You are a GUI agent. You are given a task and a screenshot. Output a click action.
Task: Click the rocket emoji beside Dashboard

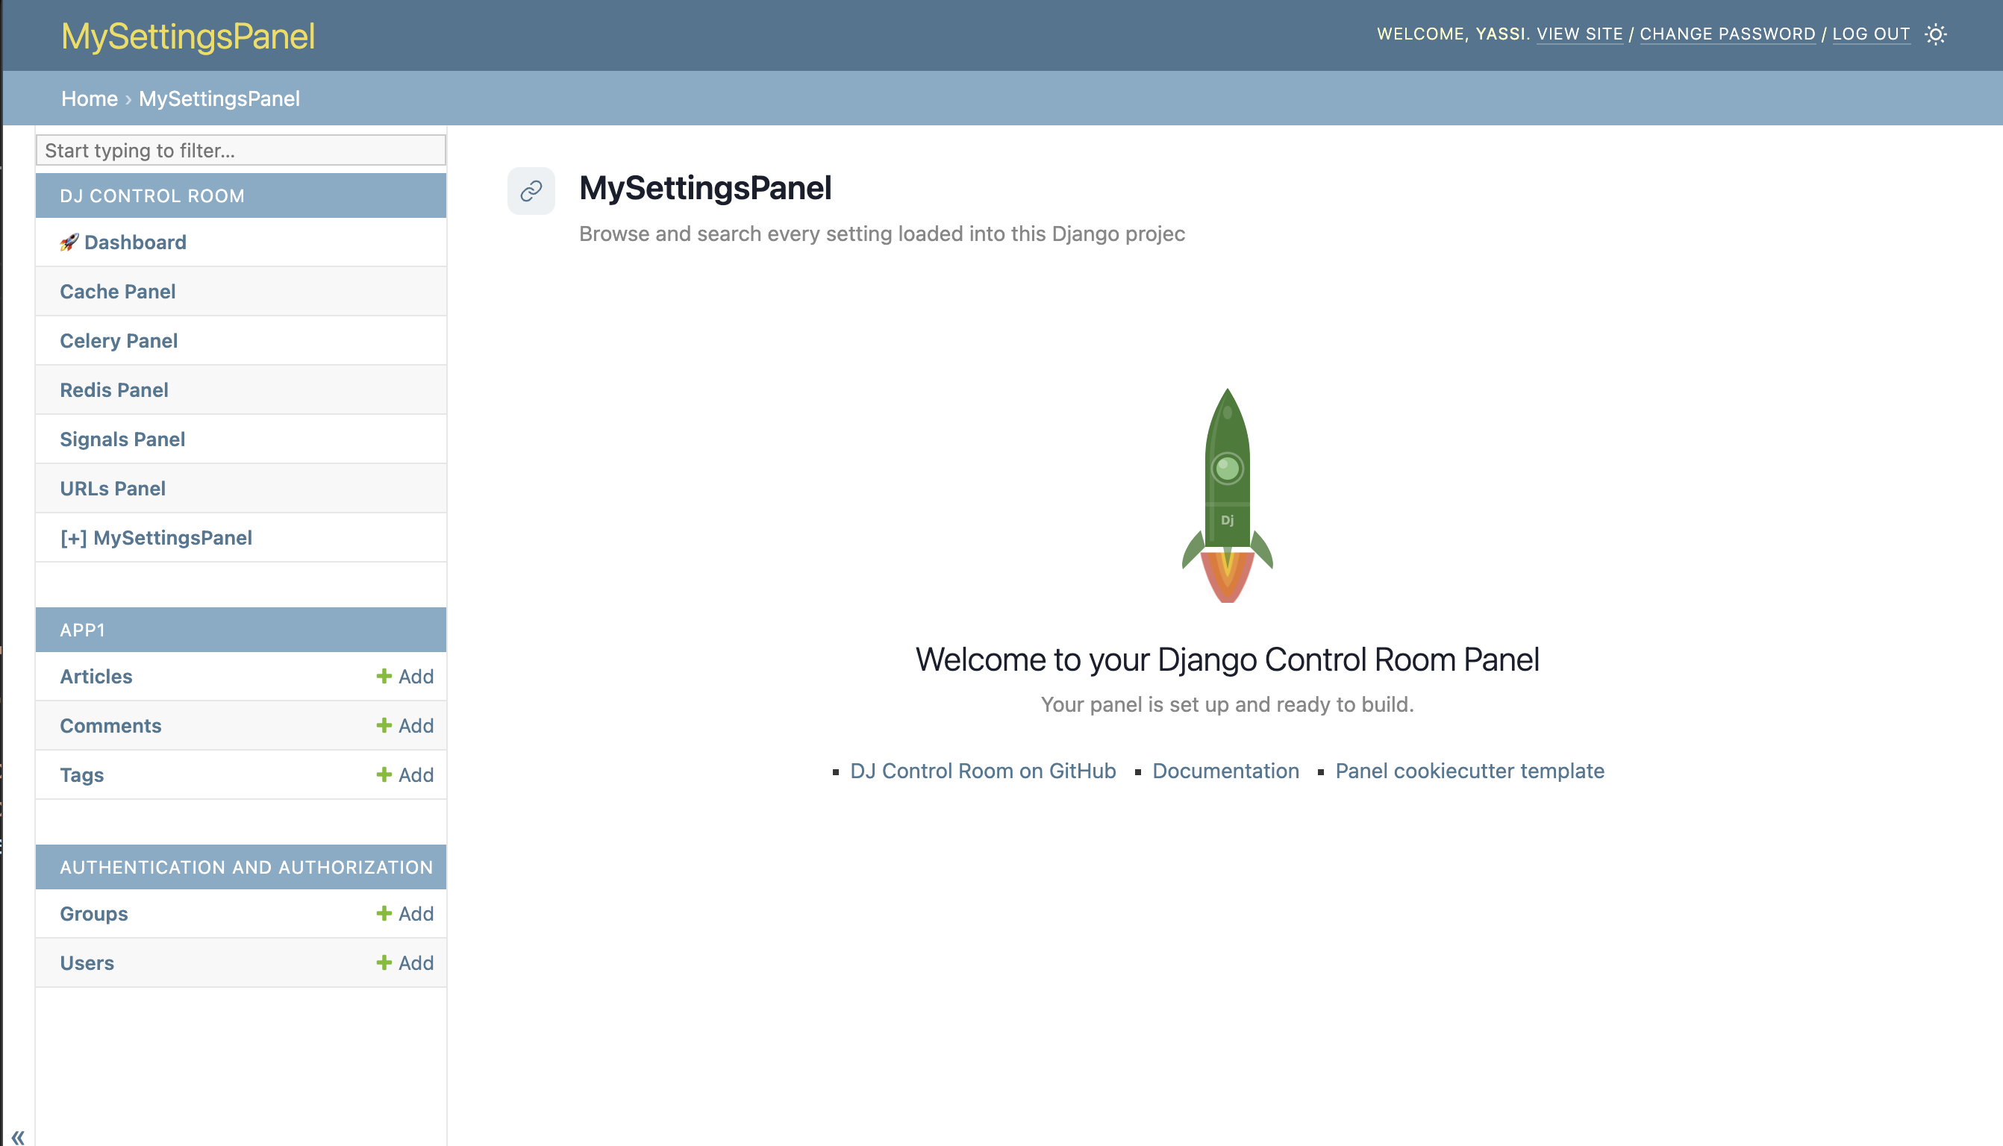tap(69, 242)
